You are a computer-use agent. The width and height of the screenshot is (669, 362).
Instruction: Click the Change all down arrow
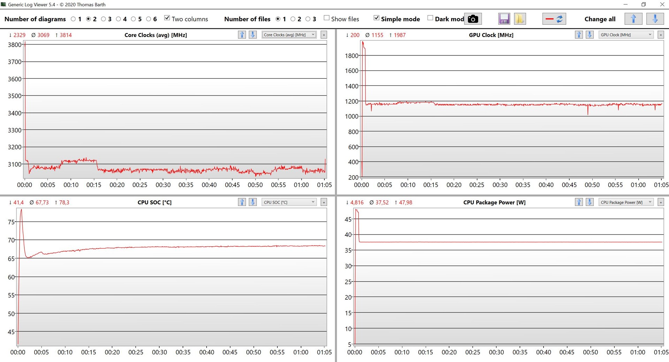655,19
